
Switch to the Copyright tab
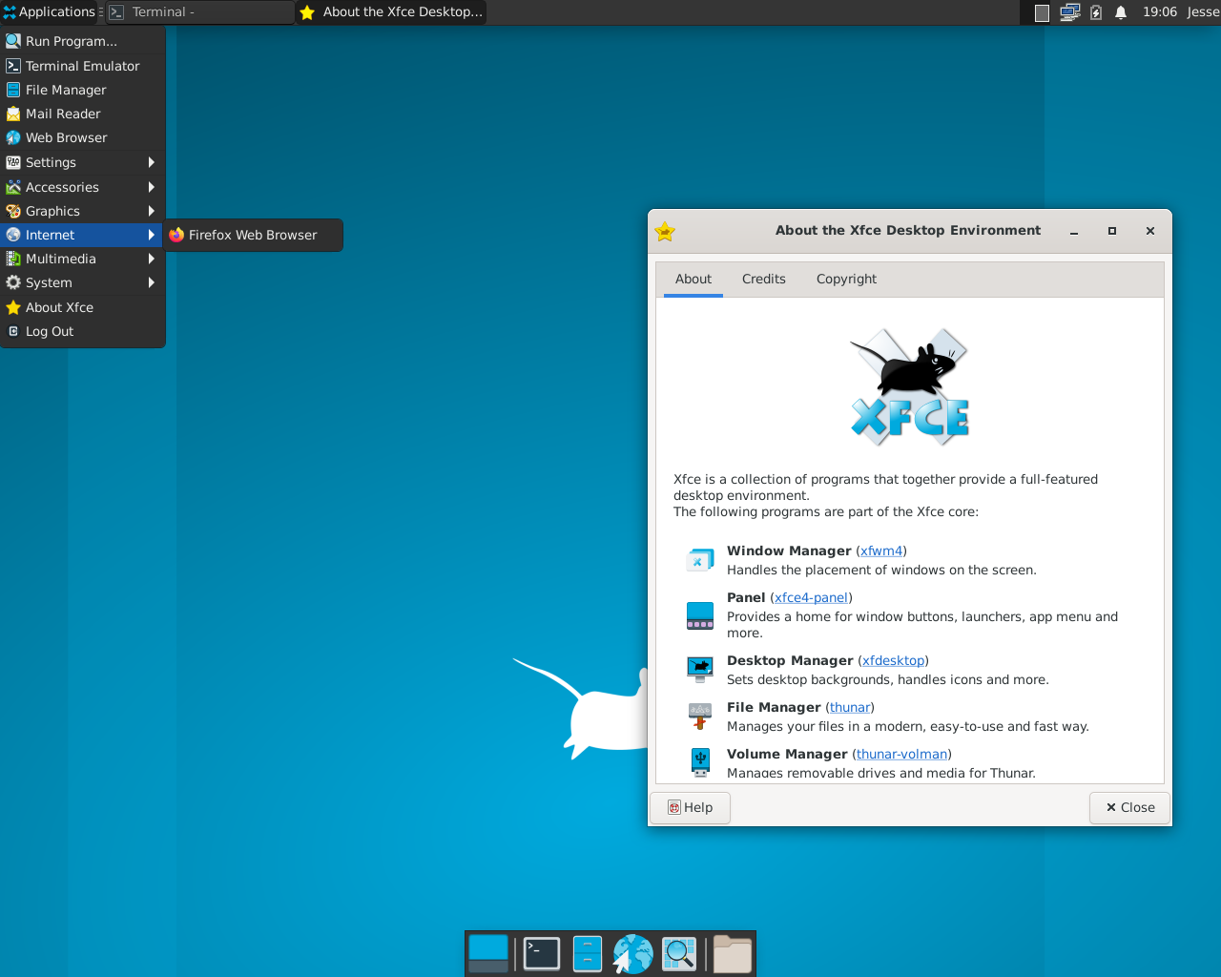click(x=846, y=279)
